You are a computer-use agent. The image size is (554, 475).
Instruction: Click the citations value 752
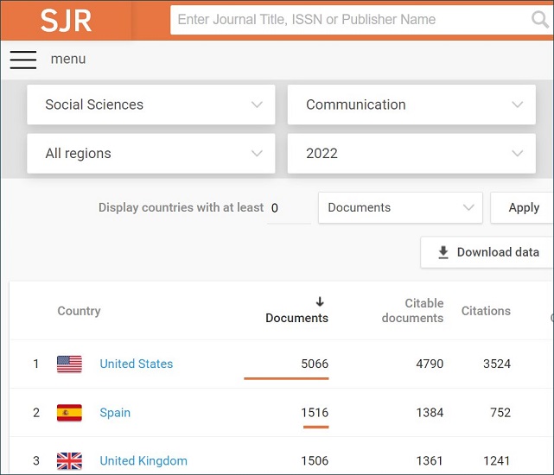(500, 413)
